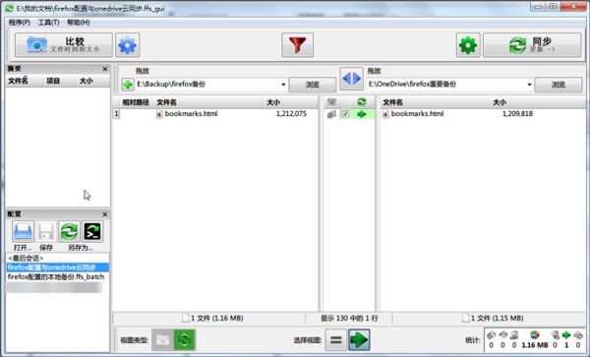Click left 浏览 browse button for Backup folder
590x357 pixels.
pyautogui.click(x=313, y=85)
